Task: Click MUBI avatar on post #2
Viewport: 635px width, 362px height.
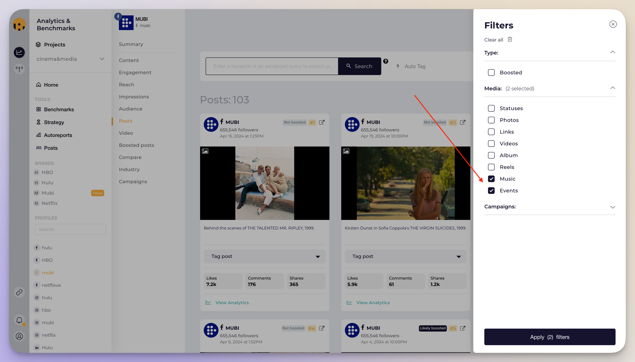Action: (x=352, y=125)
